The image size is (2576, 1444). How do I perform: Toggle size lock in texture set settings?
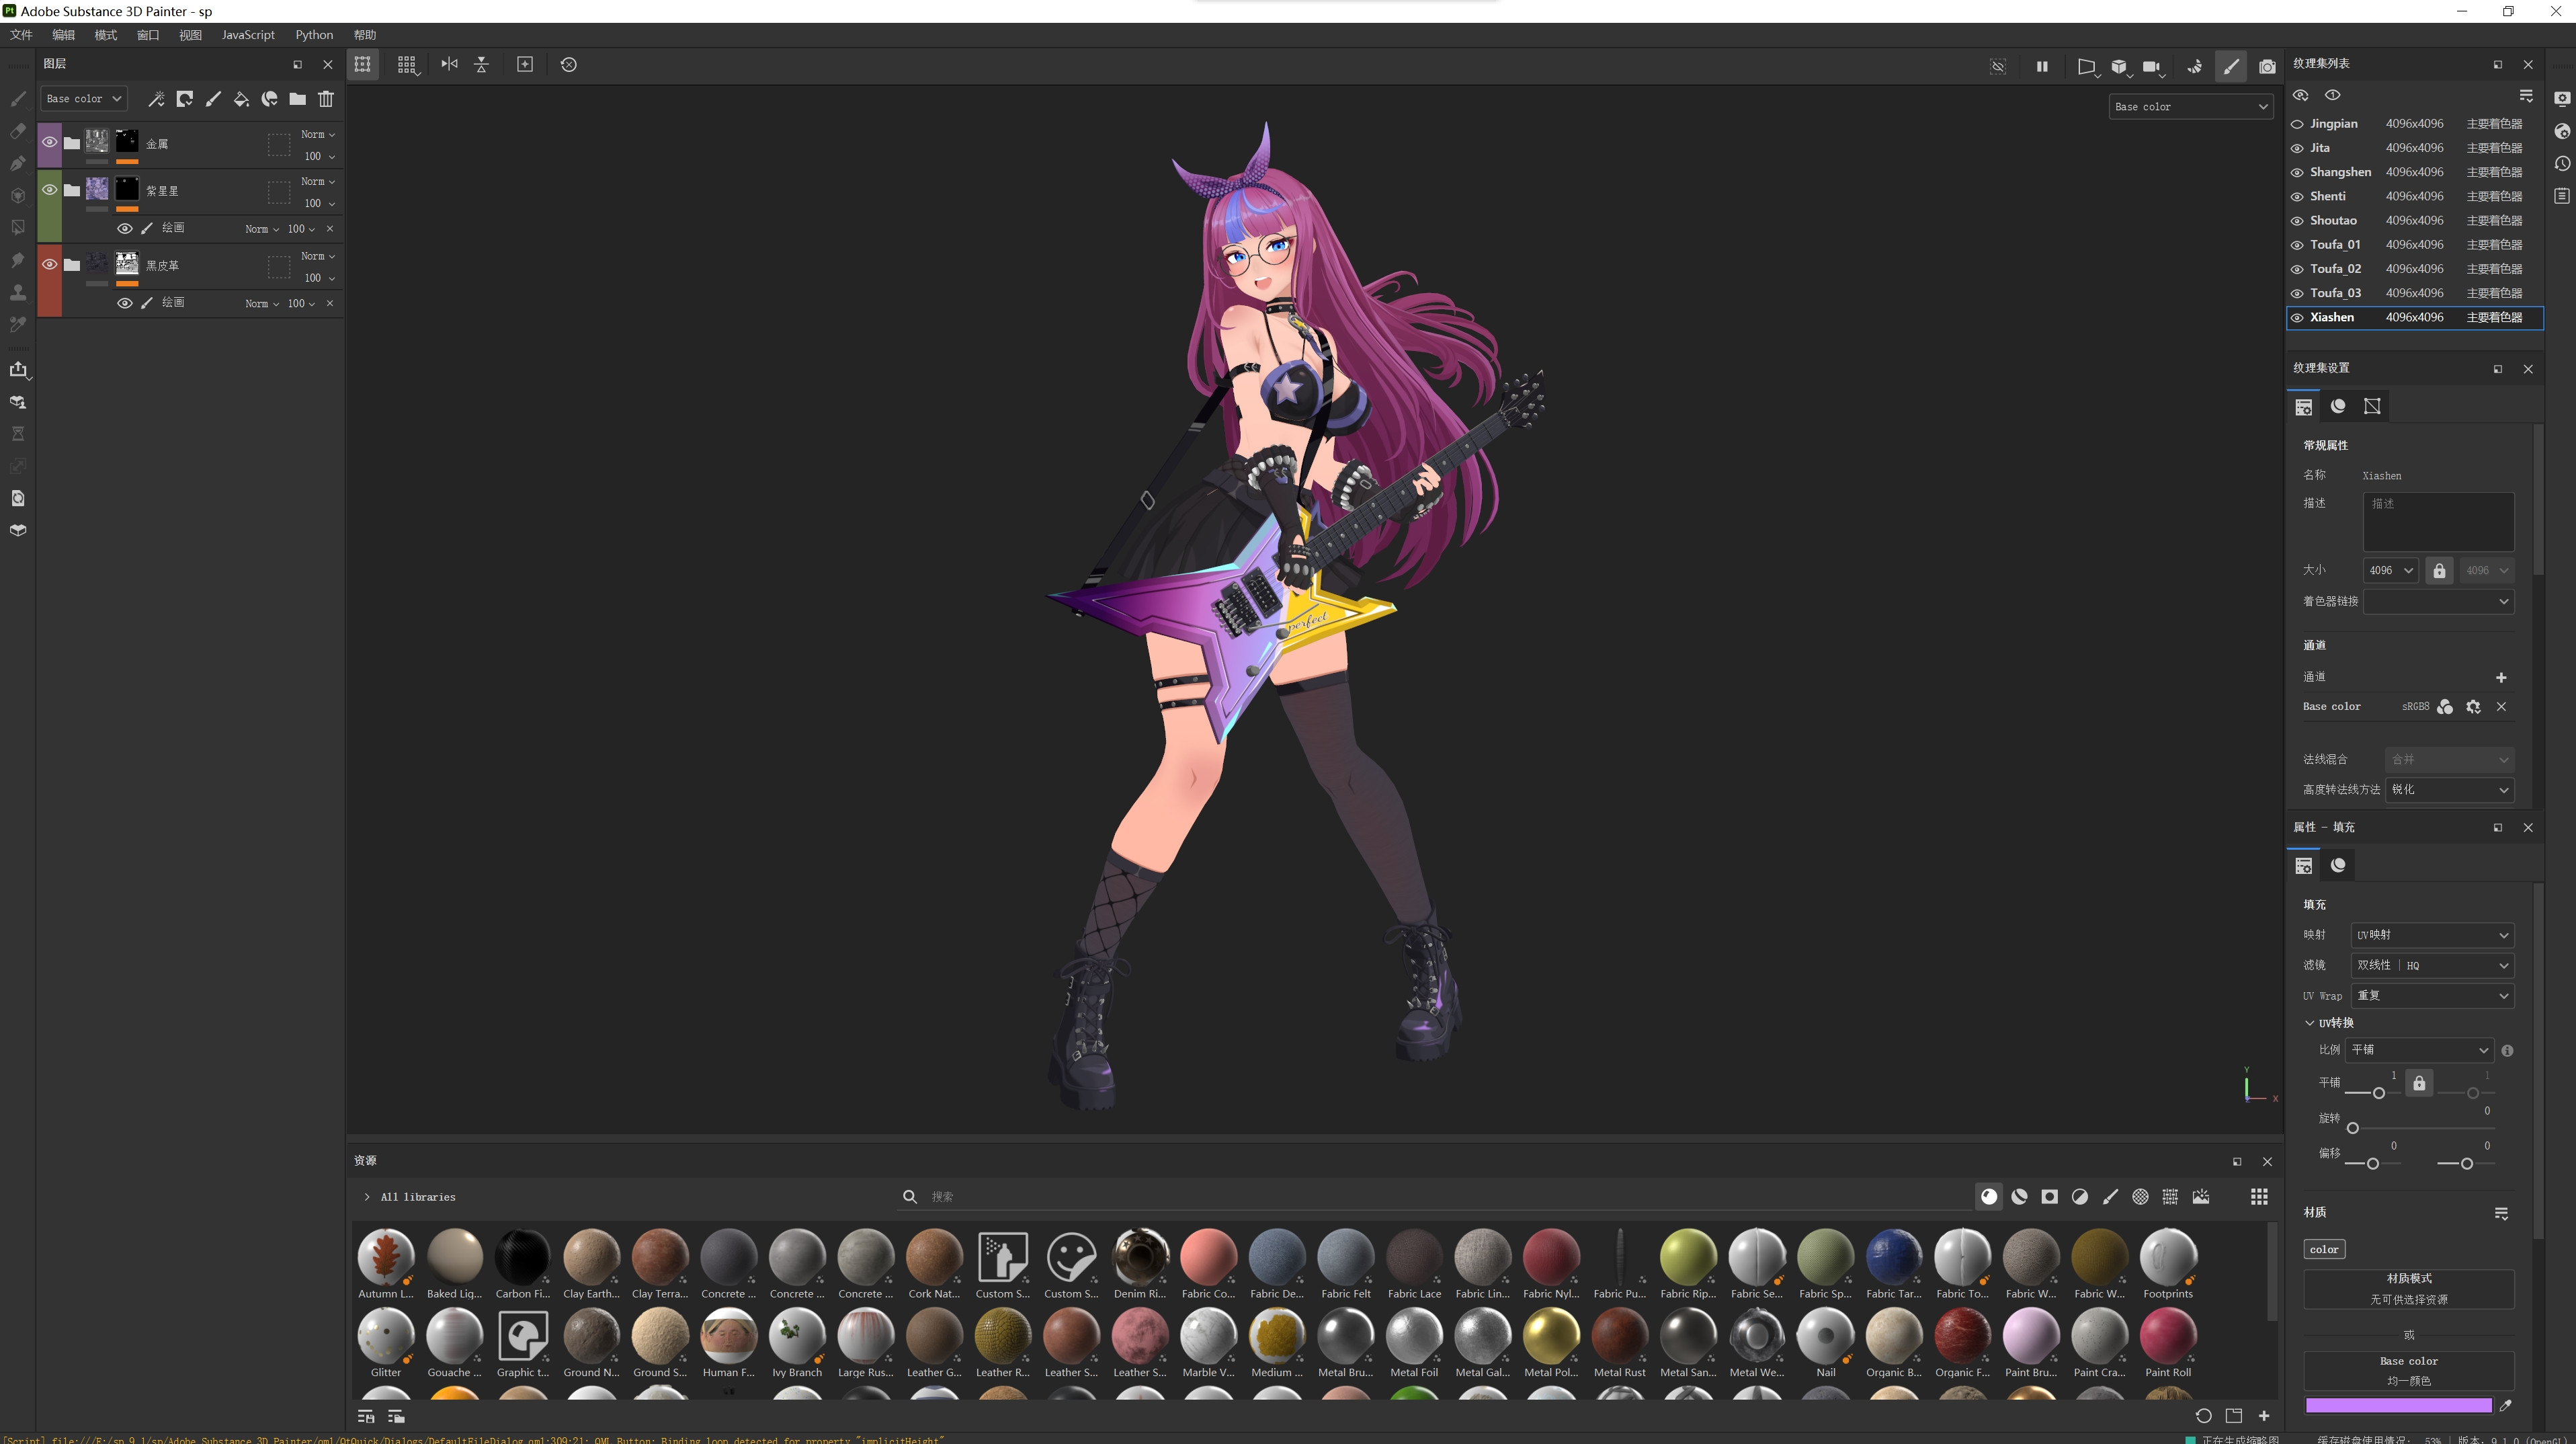point(2439,570)
